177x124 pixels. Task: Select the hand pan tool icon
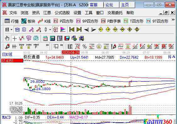click(7, 38)
